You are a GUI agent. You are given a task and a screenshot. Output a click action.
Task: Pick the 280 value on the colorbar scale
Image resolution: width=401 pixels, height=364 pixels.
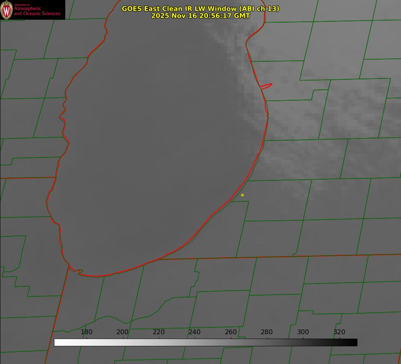tap(267, 332)
